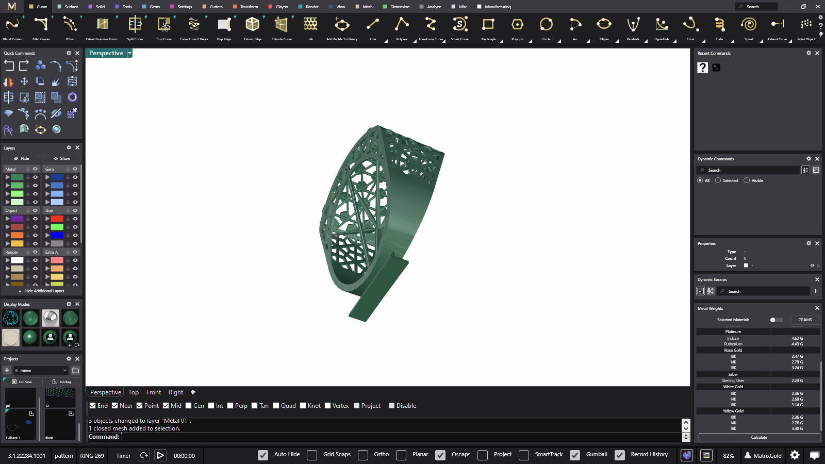
Task: Open the settings gear in status bar
Action: pyautogui.click(x=795, y=455)
